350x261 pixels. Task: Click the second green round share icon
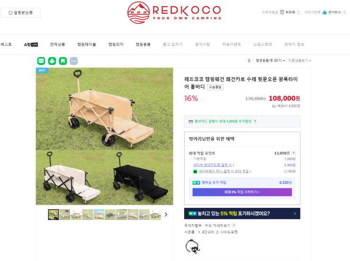point(52,61)
